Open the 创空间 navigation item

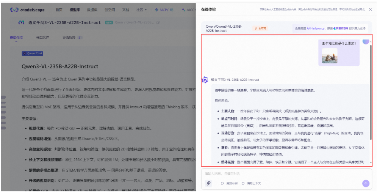pos(110,10)
